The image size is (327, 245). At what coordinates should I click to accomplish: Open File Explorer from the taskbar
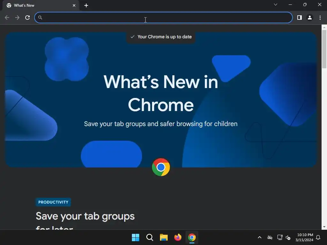pos(164,237)
